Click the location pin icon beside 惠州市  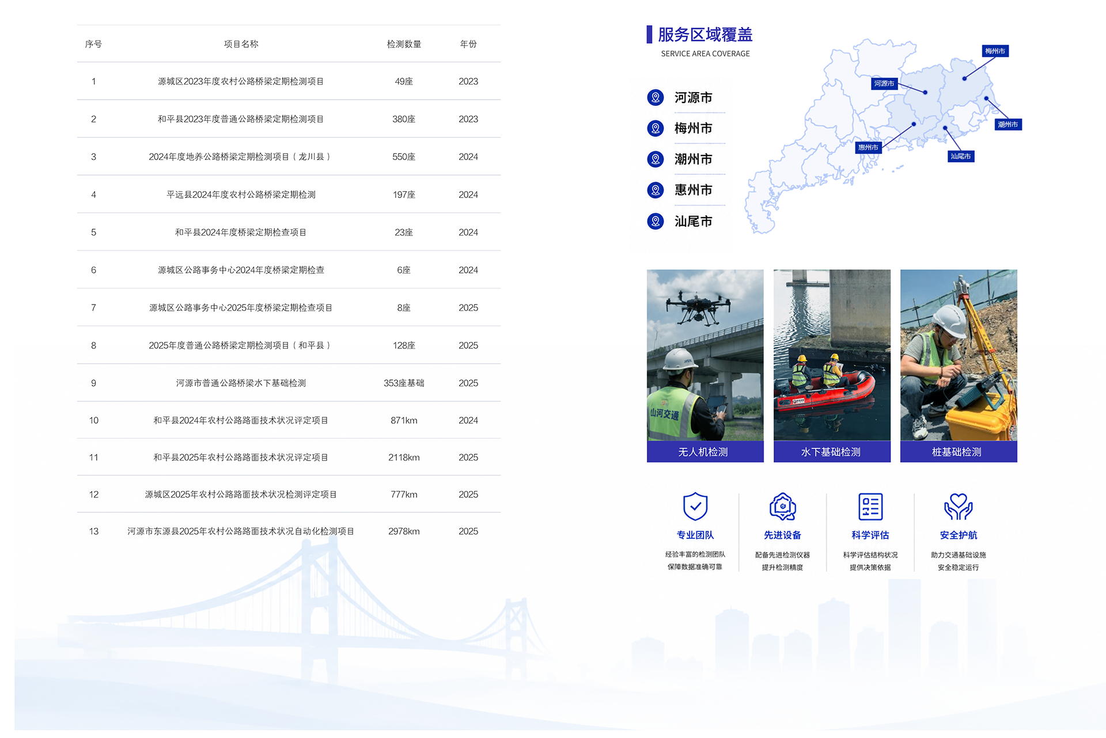pyautogui.click(x=656, y=189)
